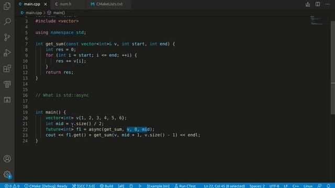Image resolution: width=335 pixels, height=188 pixels.
Task: Open the Explorer view in activity bar
Action: (7, 6)
